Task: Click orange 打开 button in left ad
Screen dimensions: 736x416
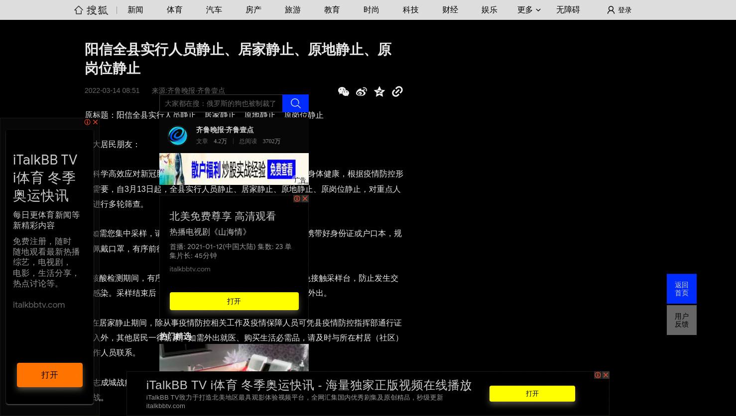Action: 50,375
